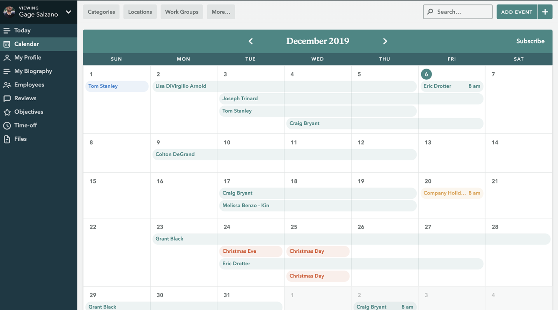The image size is (558, 310).
Task: Click the Subscribe link
Action: 530,41
